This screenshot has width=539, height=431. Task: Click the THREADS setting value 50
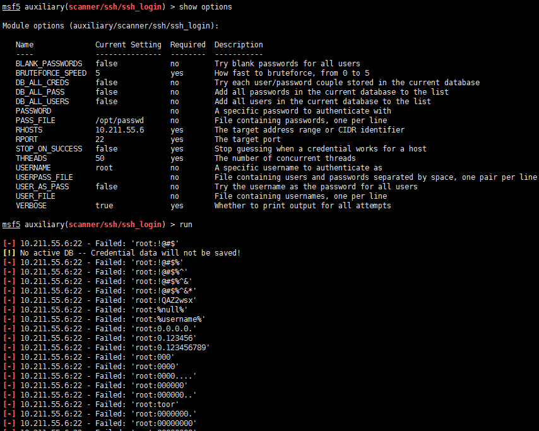coord(100,158)
